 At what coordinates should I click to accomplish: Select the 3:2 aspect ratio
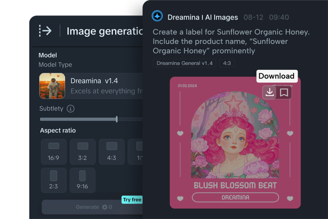(82, 151)
